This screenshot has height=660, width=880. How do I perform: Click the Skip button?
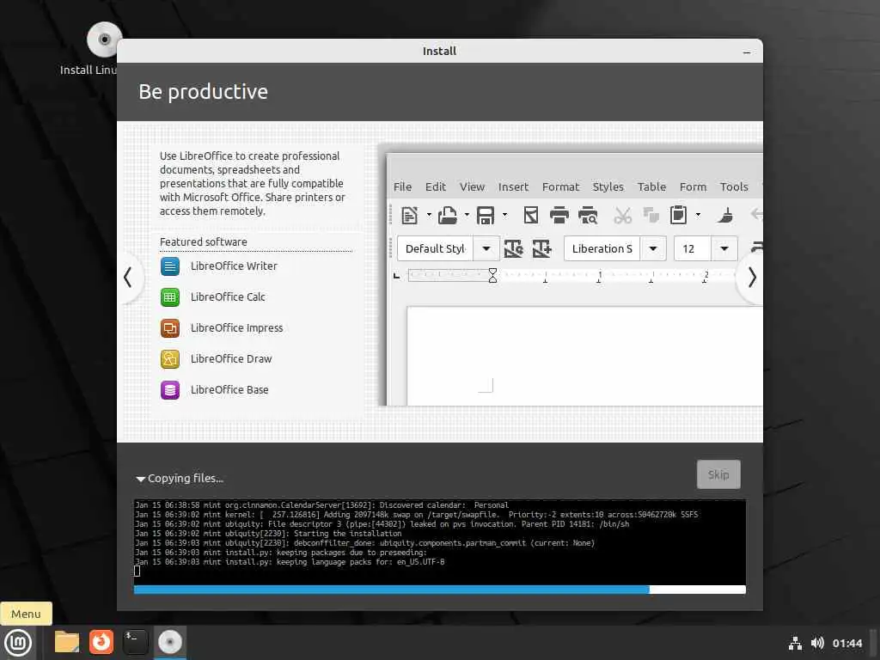tap(718, 474)
